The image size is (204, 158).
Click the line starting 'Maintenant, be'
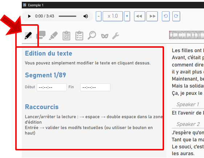pyautogui.click(x=188, y=79)
